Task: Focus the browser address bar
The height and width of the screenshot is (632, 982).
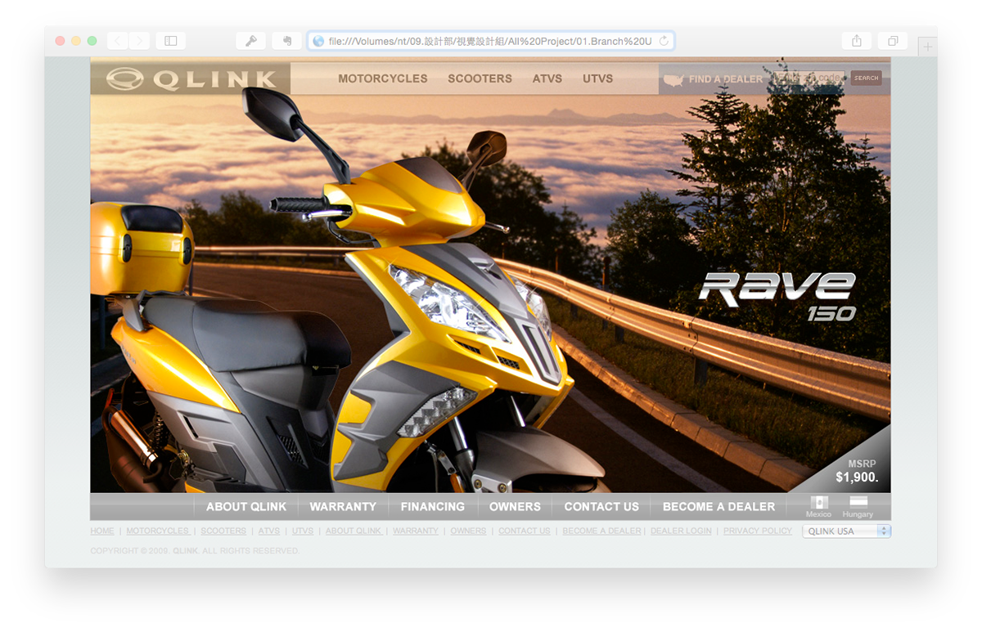Action: point(491,41)
